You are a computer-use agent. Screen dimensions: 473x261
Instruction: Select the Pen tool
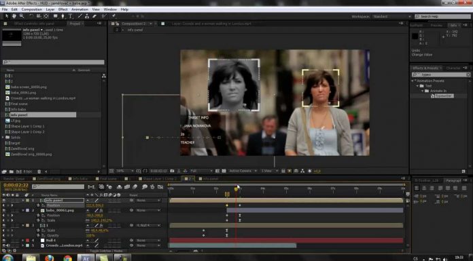63,16
